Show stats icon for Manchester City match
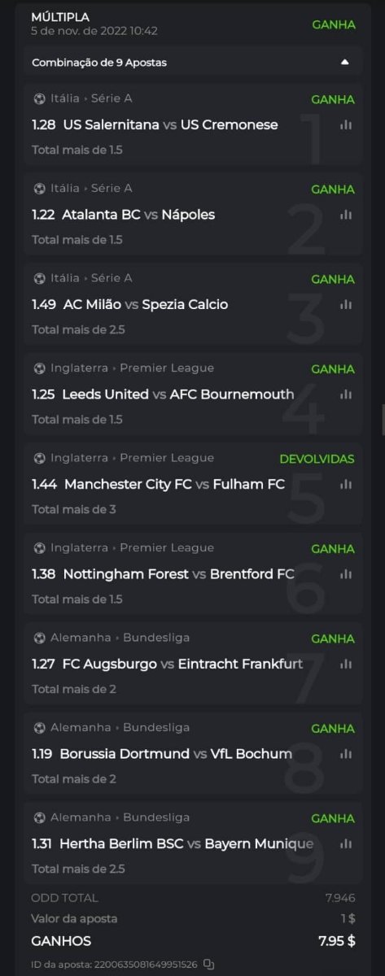This screenshot has height=976, width=385. click(x=346, y=484)
